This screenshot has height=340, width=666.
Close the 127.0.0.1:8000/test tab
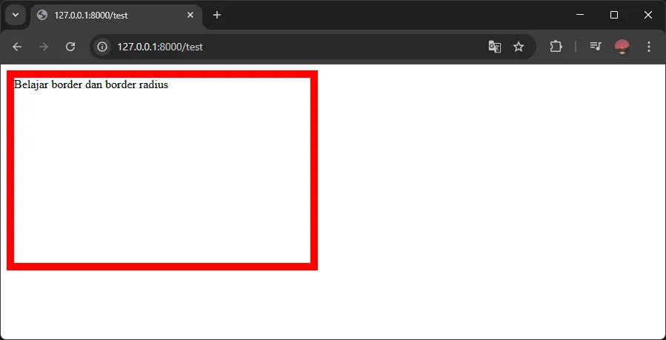190,16
